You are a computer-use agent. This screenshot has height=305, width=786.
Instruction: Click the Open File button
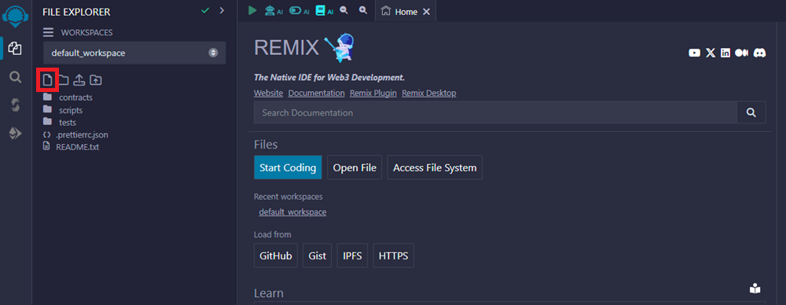click(354, 167)
